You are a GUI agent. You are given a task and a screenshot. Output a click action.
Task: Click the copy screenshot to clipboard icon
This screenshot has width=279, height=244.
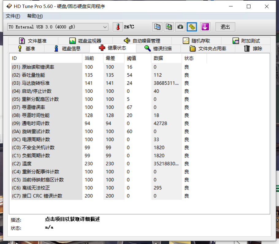coord(169,27)
